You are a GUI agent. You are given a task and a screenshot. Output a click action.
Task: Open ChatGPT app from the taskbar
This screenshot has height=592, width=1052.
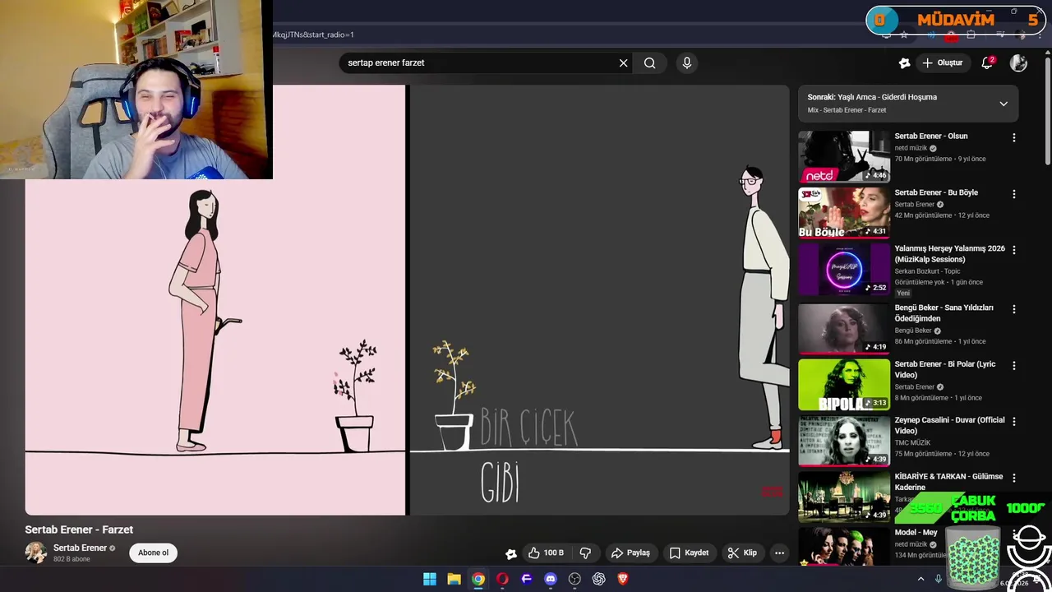point(599,579)
